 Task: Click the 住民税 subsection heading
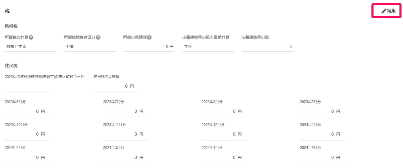11,66
